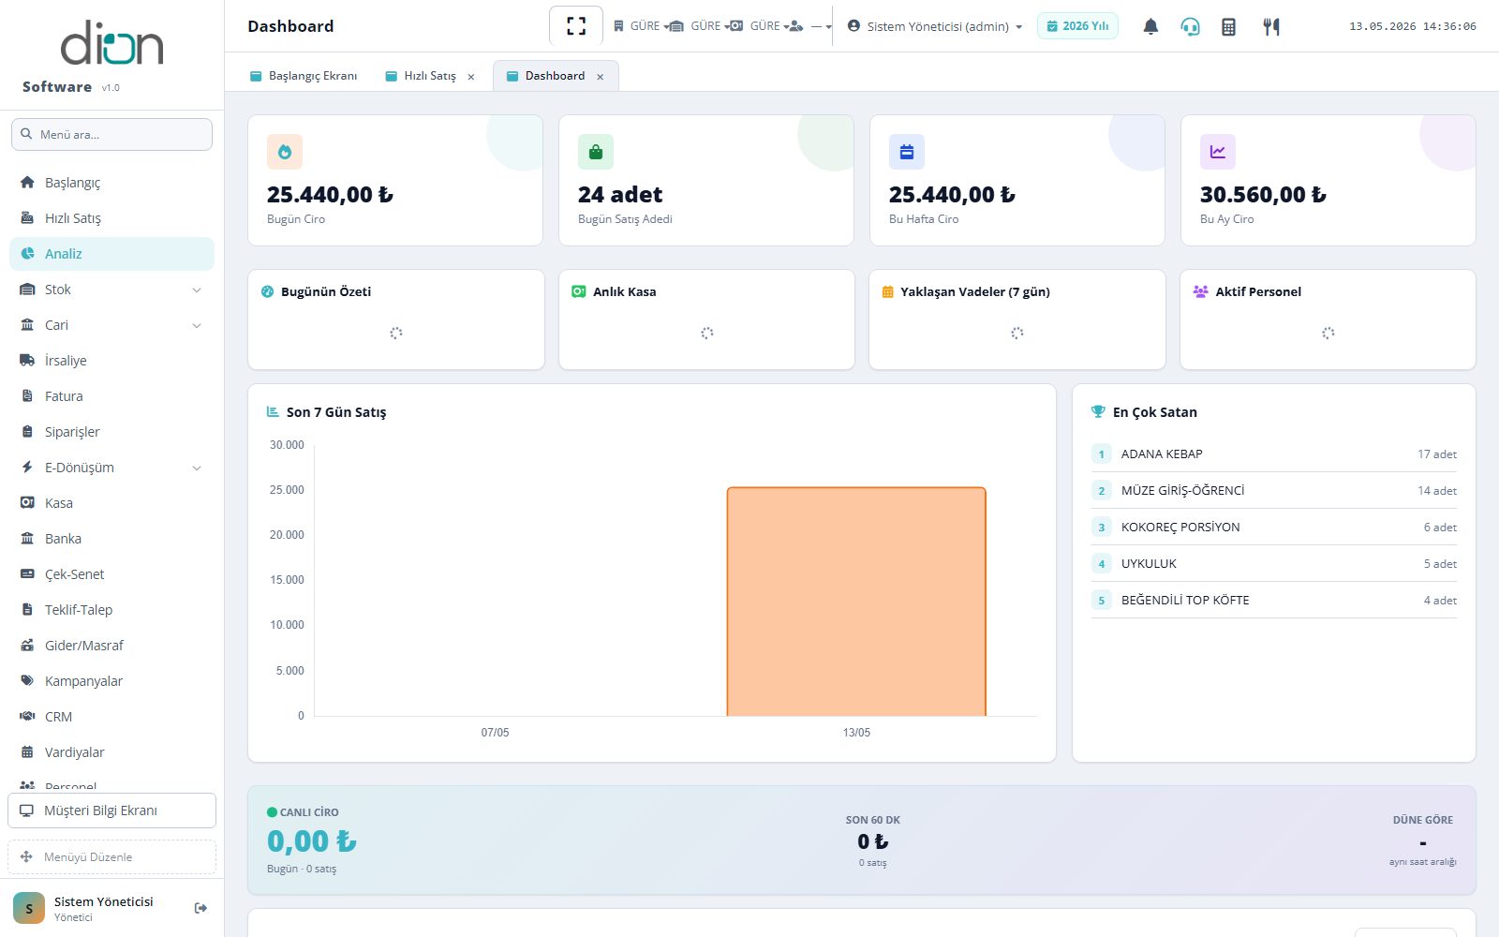
Task: Open the 2026 Yılı year selector
Action: click(1077, 26)
